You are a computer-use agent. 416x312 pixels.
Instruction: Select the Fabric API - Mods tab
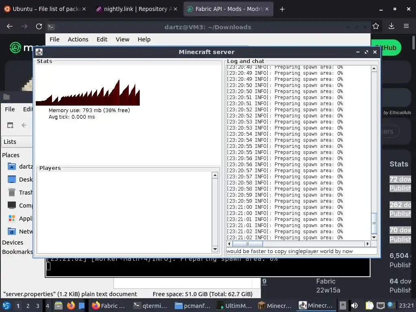228,9
